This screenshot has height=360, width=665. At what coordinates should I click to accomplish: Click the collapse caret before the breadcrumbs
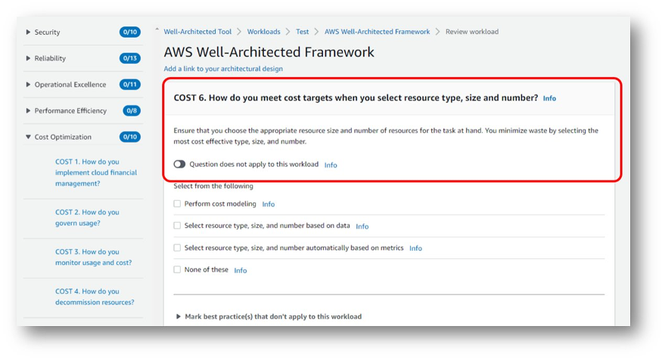click(157, 29)
